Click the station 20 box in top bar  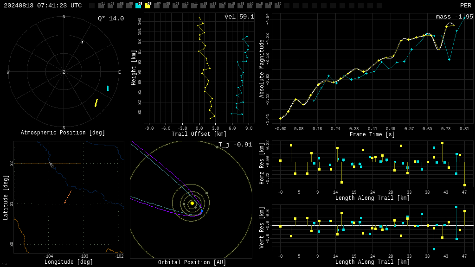[277, 6]
